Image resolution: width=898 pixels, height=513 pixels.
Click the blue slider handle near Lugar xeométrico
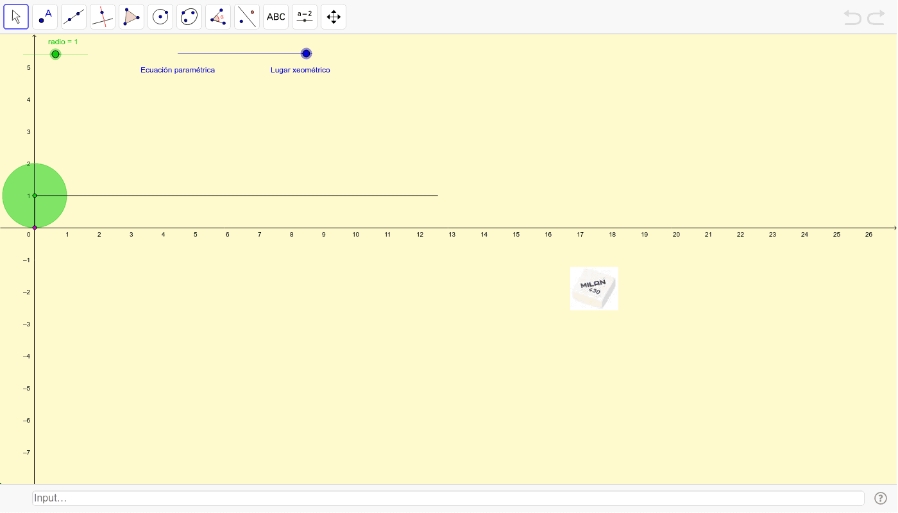[306, 53]
